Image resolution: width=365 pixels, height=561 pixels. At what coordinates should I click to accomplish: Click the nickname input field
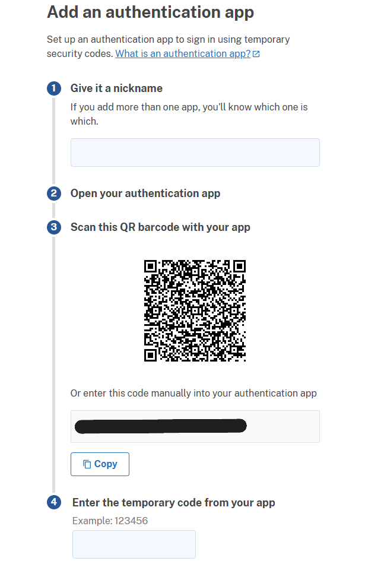click(195, 153)
